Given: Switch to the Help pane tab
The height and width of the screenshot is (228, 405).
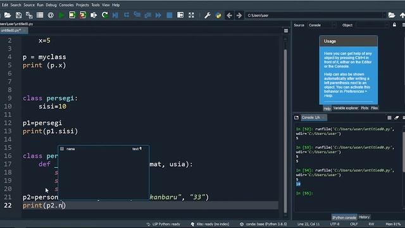Looking at the screenshot, I should (327, 108).
